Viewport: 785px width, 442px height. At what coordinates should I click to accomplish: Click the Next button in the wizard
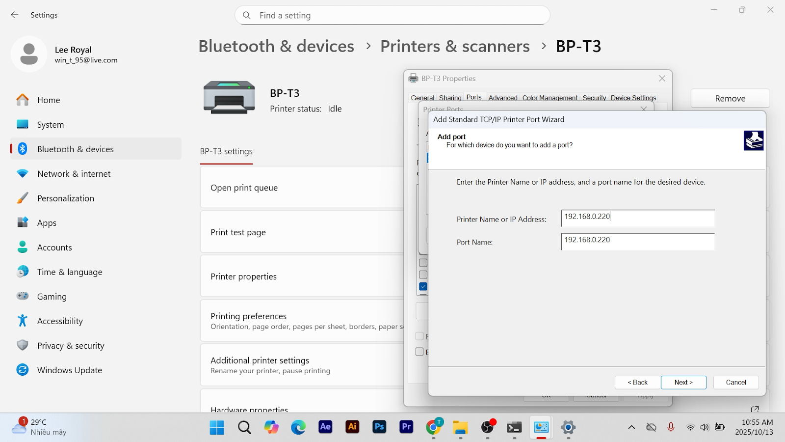pos(683,382)
